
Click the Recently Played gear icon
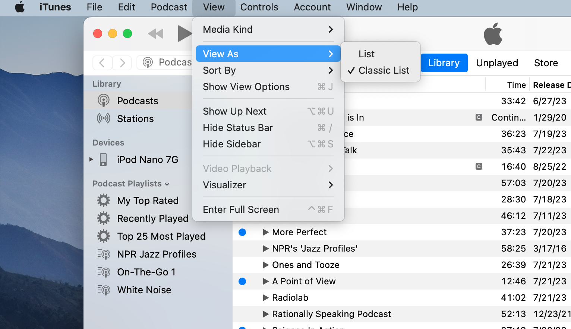[x=104, y=218]
